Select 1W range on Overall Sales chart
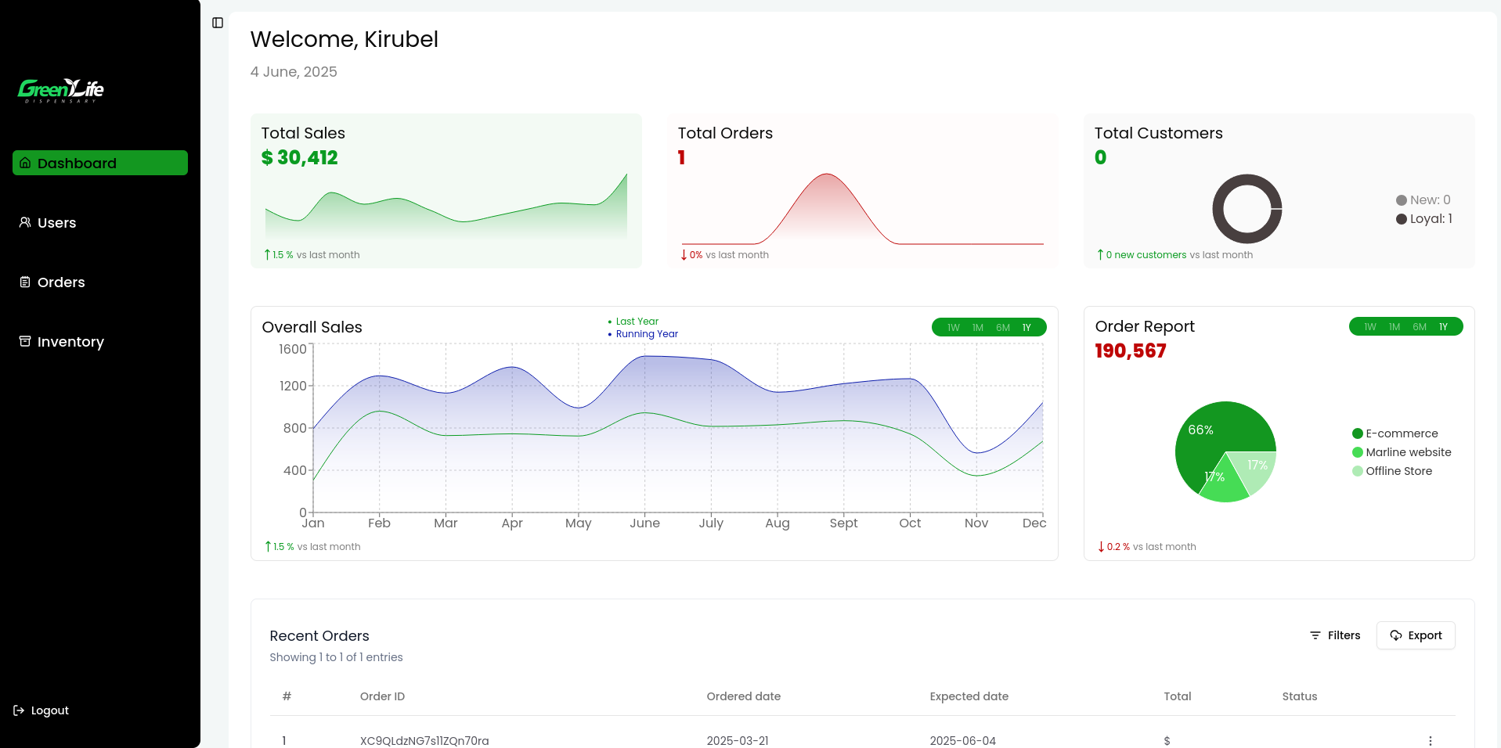The height and width of the screenshot is (748, 1501). [x=953, y=328]
